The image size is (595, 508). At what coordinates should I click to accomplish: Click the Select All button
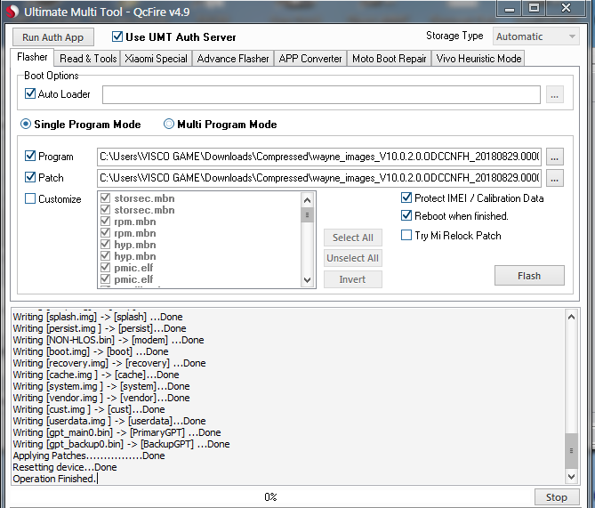352,238
